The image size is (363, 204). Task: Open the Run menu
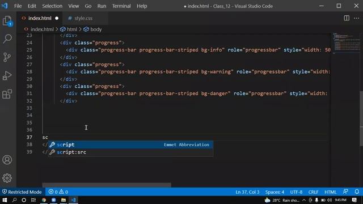(102, 6)
